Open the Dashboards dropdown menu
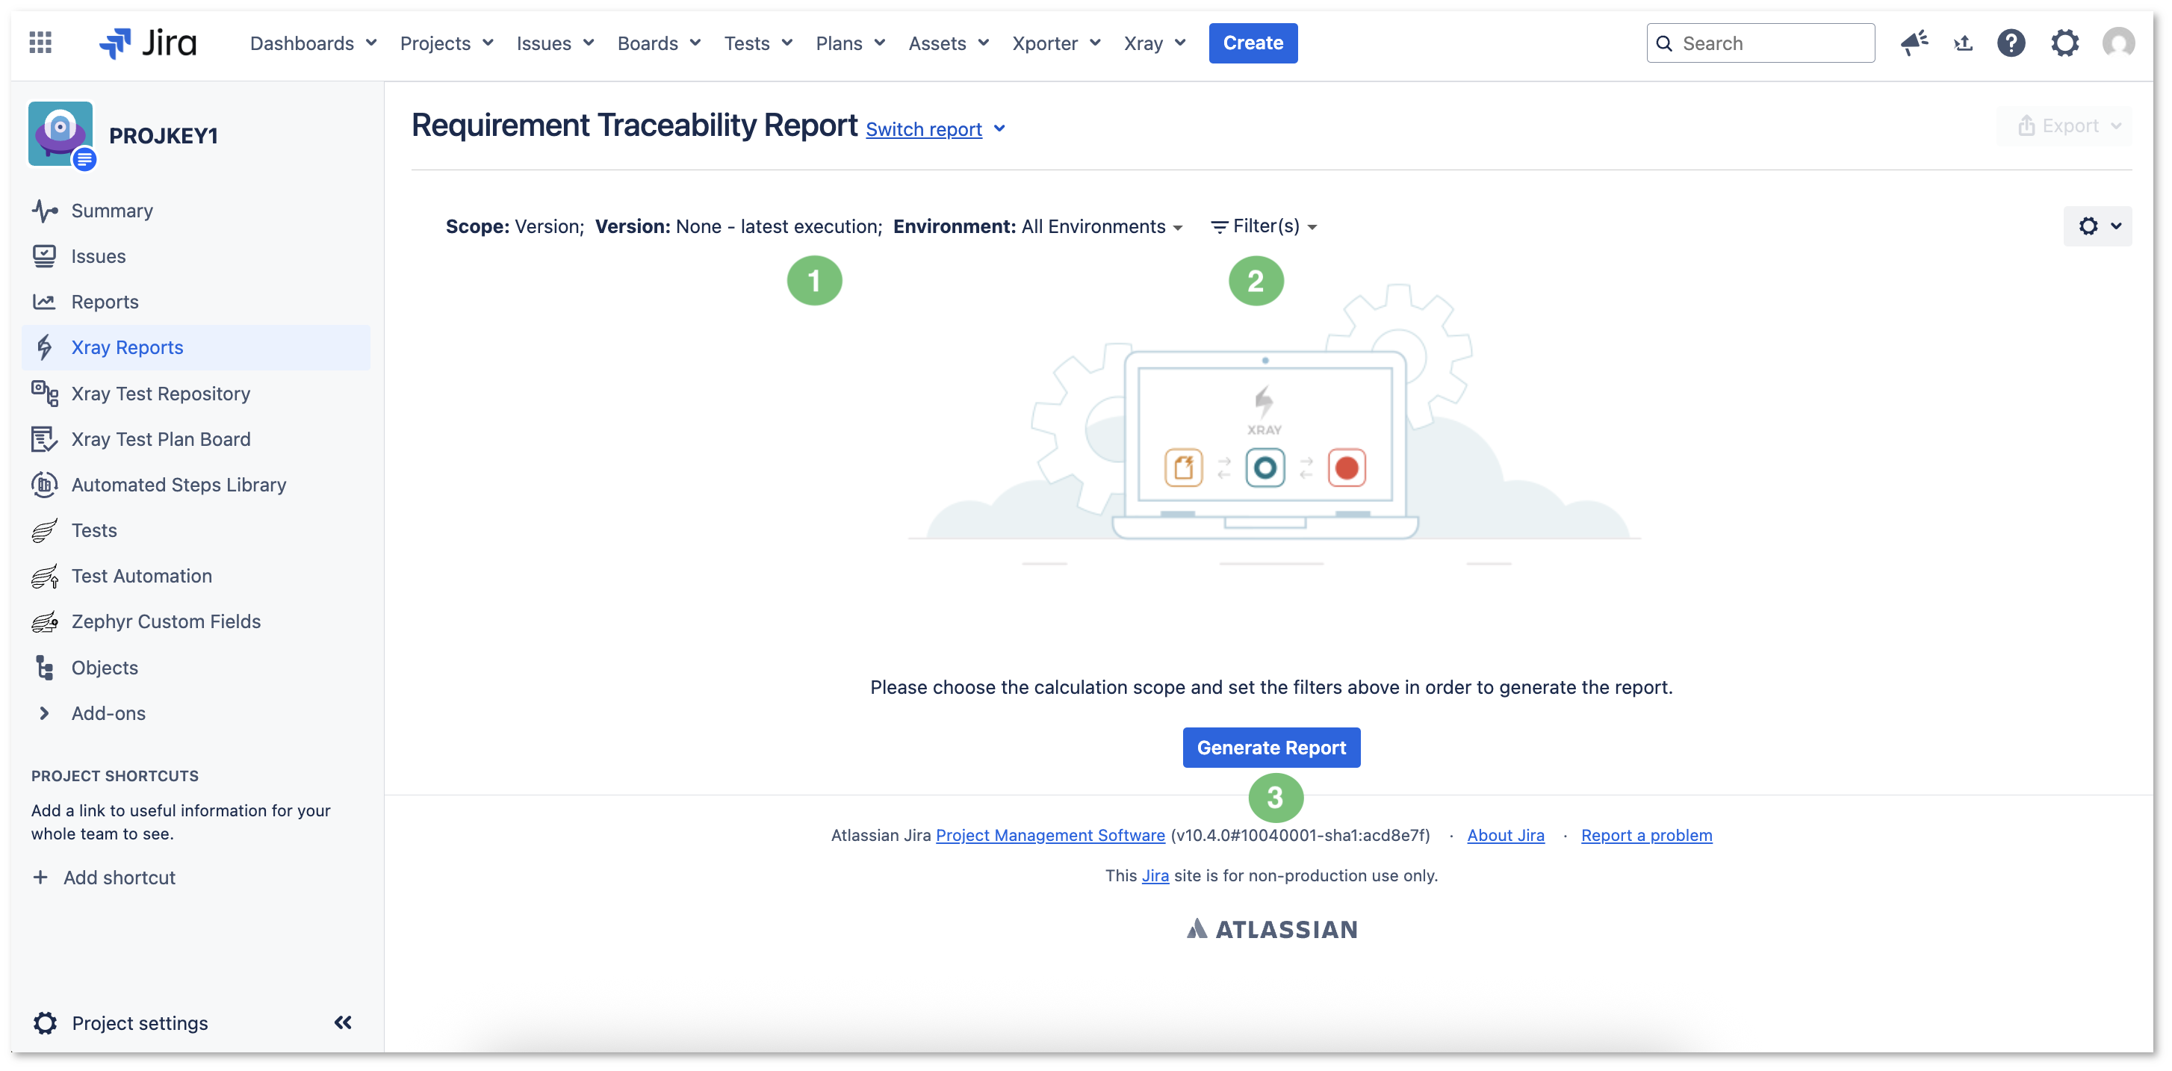 313,43
